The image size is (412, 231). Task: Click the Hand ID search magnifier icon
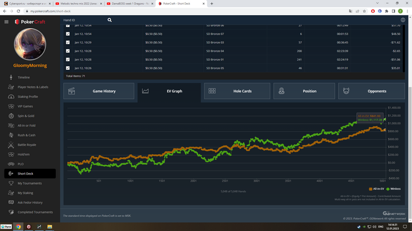click(109, 20)
